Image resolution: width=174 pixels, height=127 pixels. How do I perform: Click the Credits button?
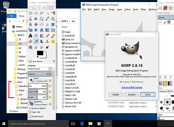click(x=116, y=95)
